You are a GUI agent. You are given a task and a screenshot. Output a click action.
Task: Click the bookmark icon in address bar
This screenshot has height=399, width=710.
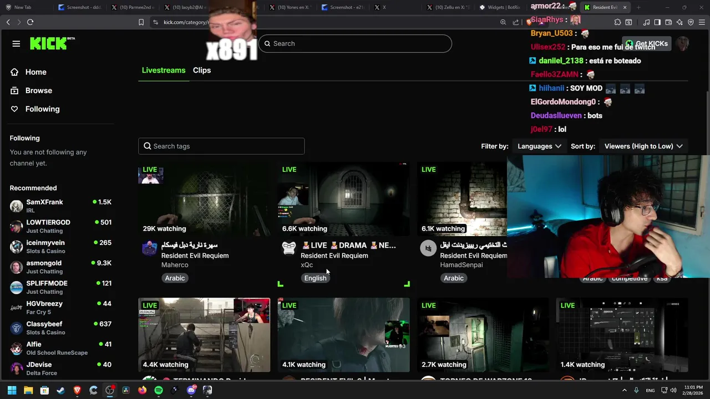(x=141, y=22)
